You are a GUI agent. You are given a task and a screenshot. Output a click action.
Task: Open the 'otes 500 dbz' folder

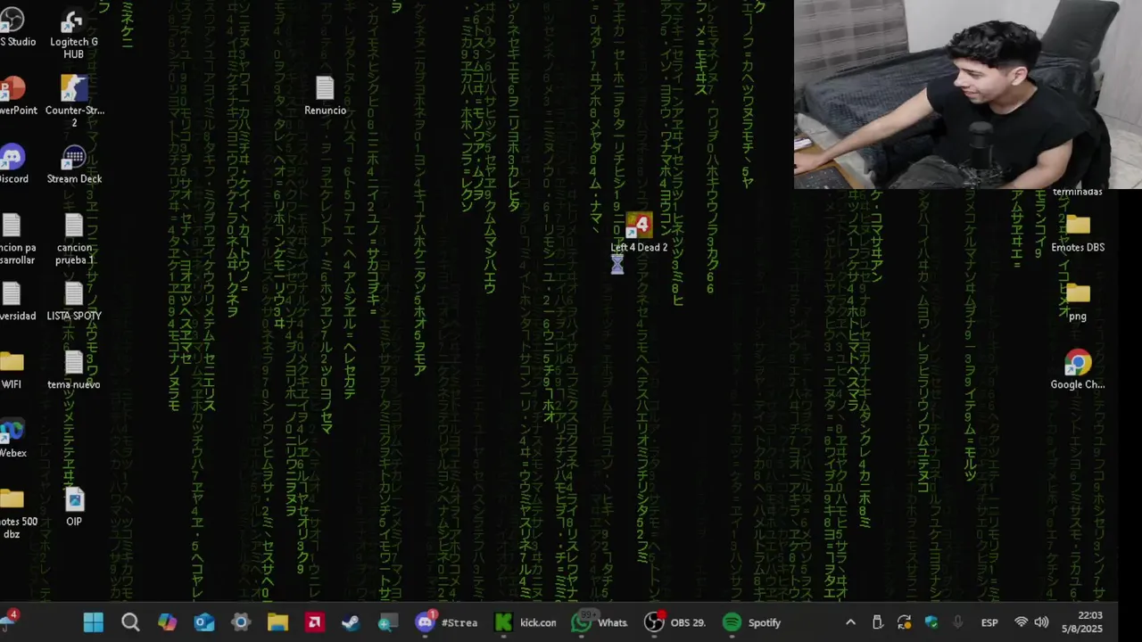[17, 514]
